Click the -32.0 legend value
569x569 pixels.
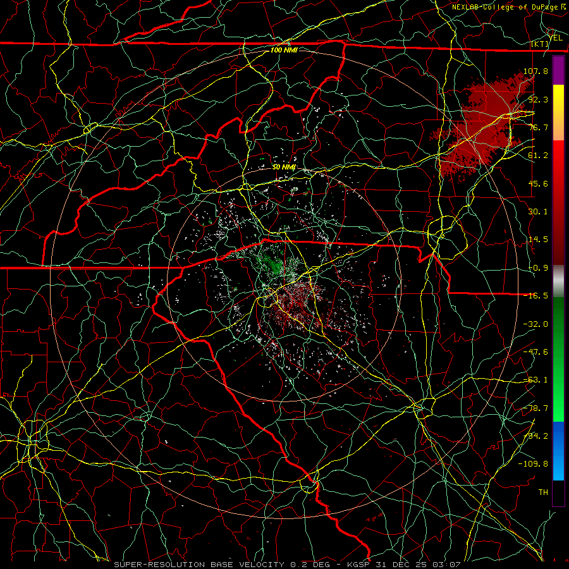pyautogui.click(x=535, y=324)
